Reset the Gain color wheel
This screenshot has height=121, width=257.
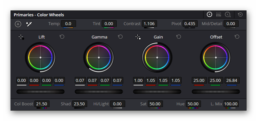click(179, 37)
